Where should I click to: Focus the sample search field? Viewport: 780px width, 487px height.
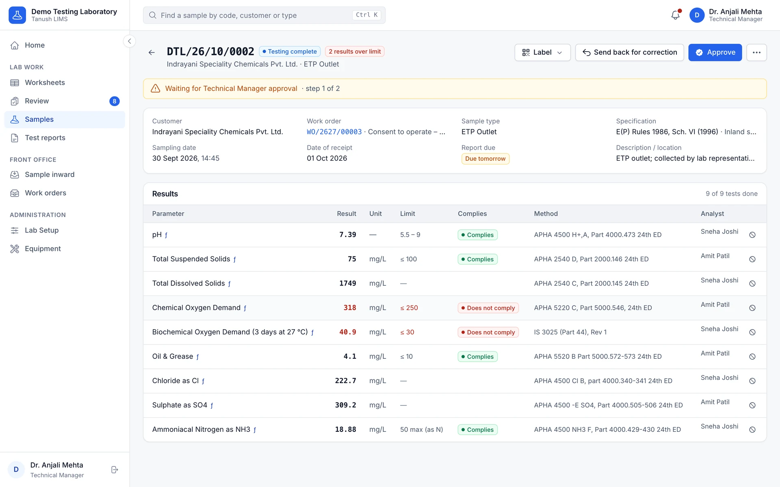pyautogui.click(x=264, y=15)
